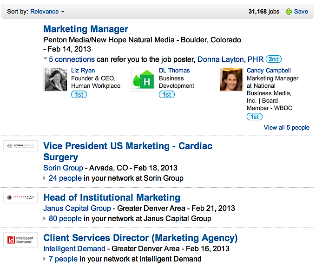
Task: Open the Intelligent Demand company link
Action: [x=74, y=248]
